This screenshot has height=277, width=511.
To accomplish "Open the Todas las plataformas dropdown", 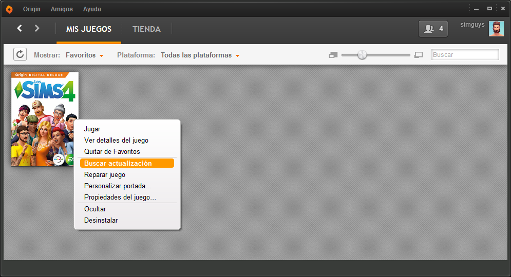I will pyautogui.click(x=200, y=55).
